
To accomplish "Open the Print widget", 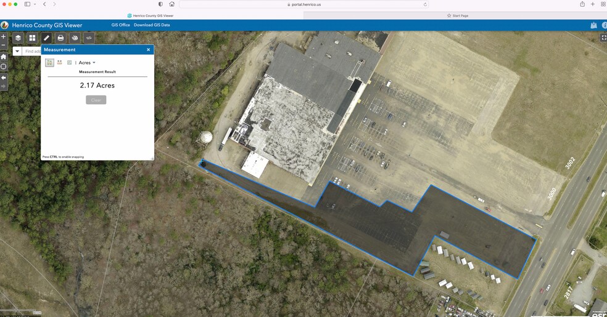I will point(60,38).
